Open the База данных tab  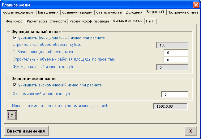coord(48,12)
